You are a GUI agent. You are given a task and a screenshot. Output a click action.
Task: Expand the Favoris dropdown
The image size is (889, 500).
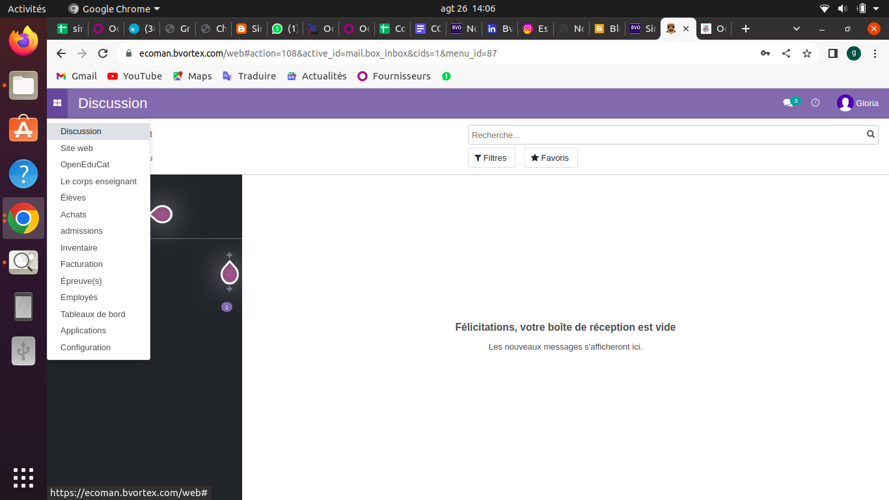click(x=551, y=158)
